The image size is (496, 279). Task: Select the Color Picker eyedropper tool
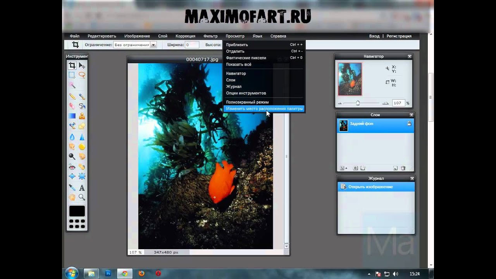point(72,188)
